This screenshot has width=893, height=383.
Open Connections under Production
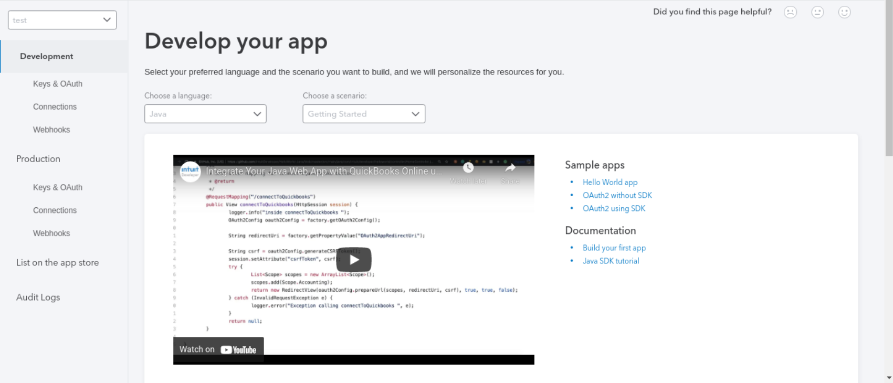[x=55, y=210]
